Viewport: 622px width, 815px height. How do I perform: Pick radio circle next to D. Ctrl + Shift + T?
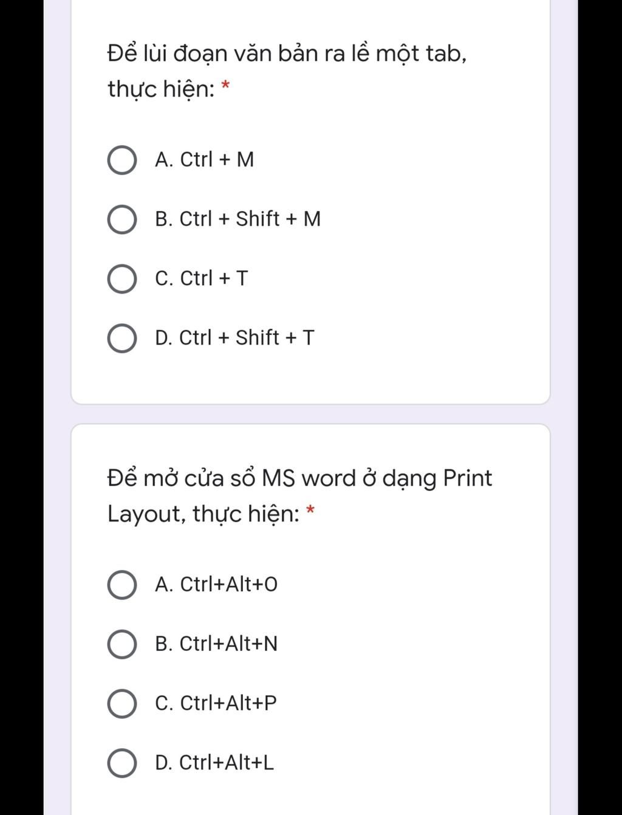pos(121,338)
